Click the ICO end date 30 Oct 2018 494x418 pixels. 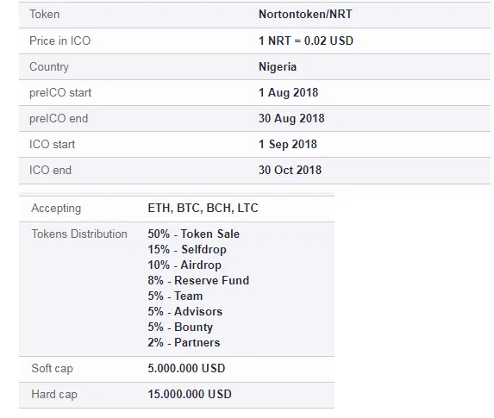tap(290, 170)
